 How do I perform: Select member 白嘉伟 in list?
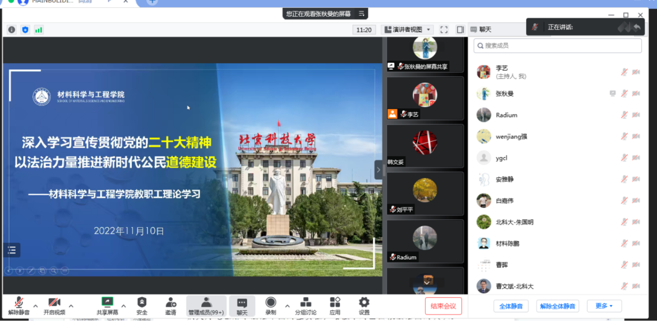[558, 201]
